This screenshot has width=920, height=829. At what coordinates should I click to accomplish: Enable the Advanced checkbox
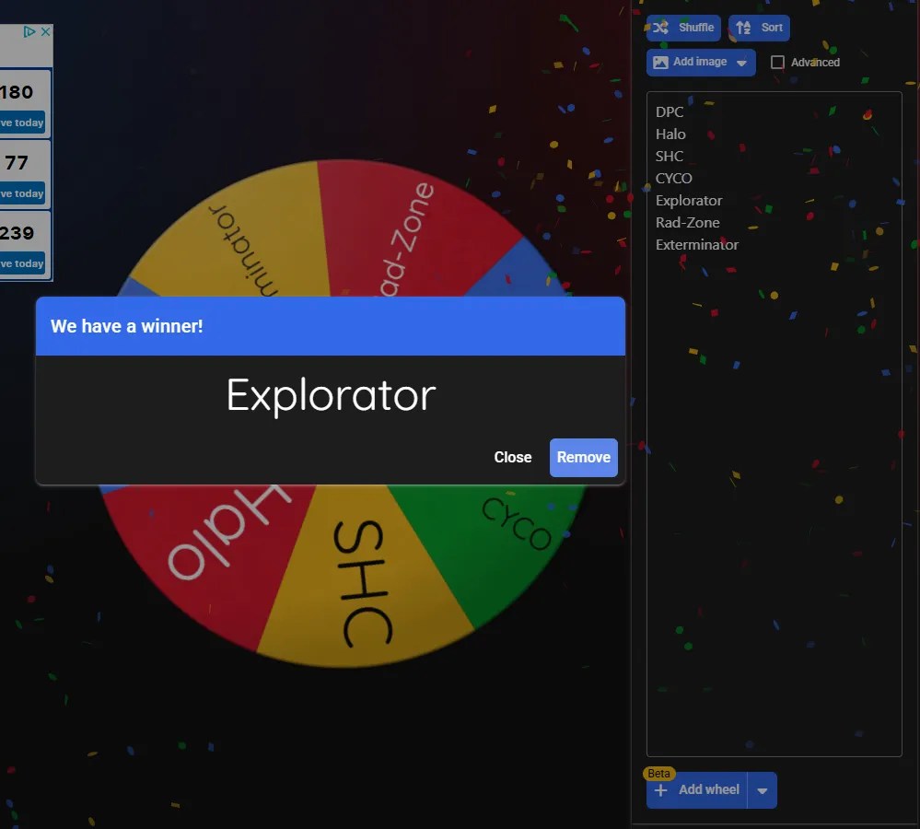777,63
